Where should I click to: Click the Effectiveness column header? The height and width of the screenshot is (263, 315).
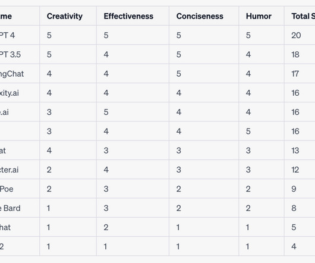pos(128,16)
